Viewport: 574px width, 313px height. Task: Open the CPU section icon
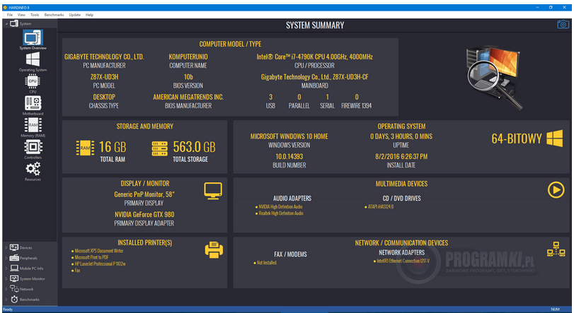coord(33,81)
